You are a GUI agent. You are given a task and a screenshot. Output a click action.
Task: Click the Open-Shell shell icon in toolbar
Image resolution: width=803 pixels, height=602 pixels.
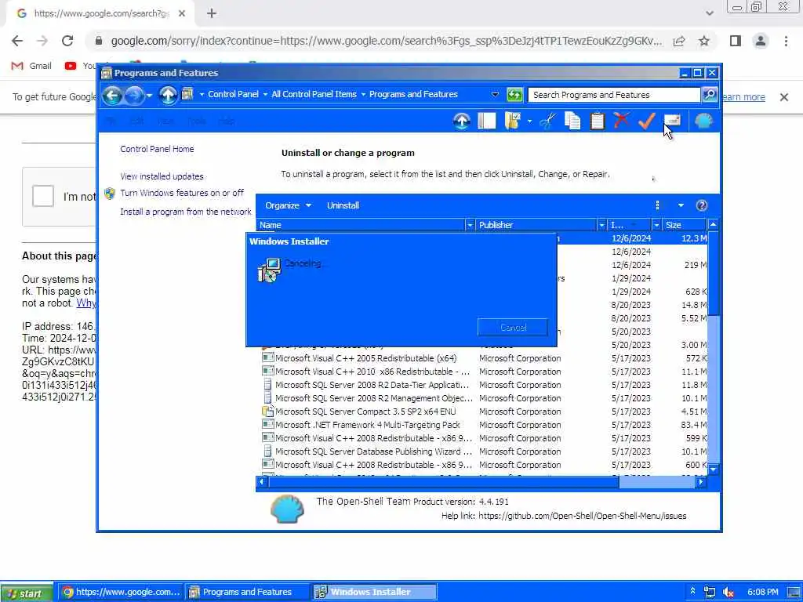point(703,121)
